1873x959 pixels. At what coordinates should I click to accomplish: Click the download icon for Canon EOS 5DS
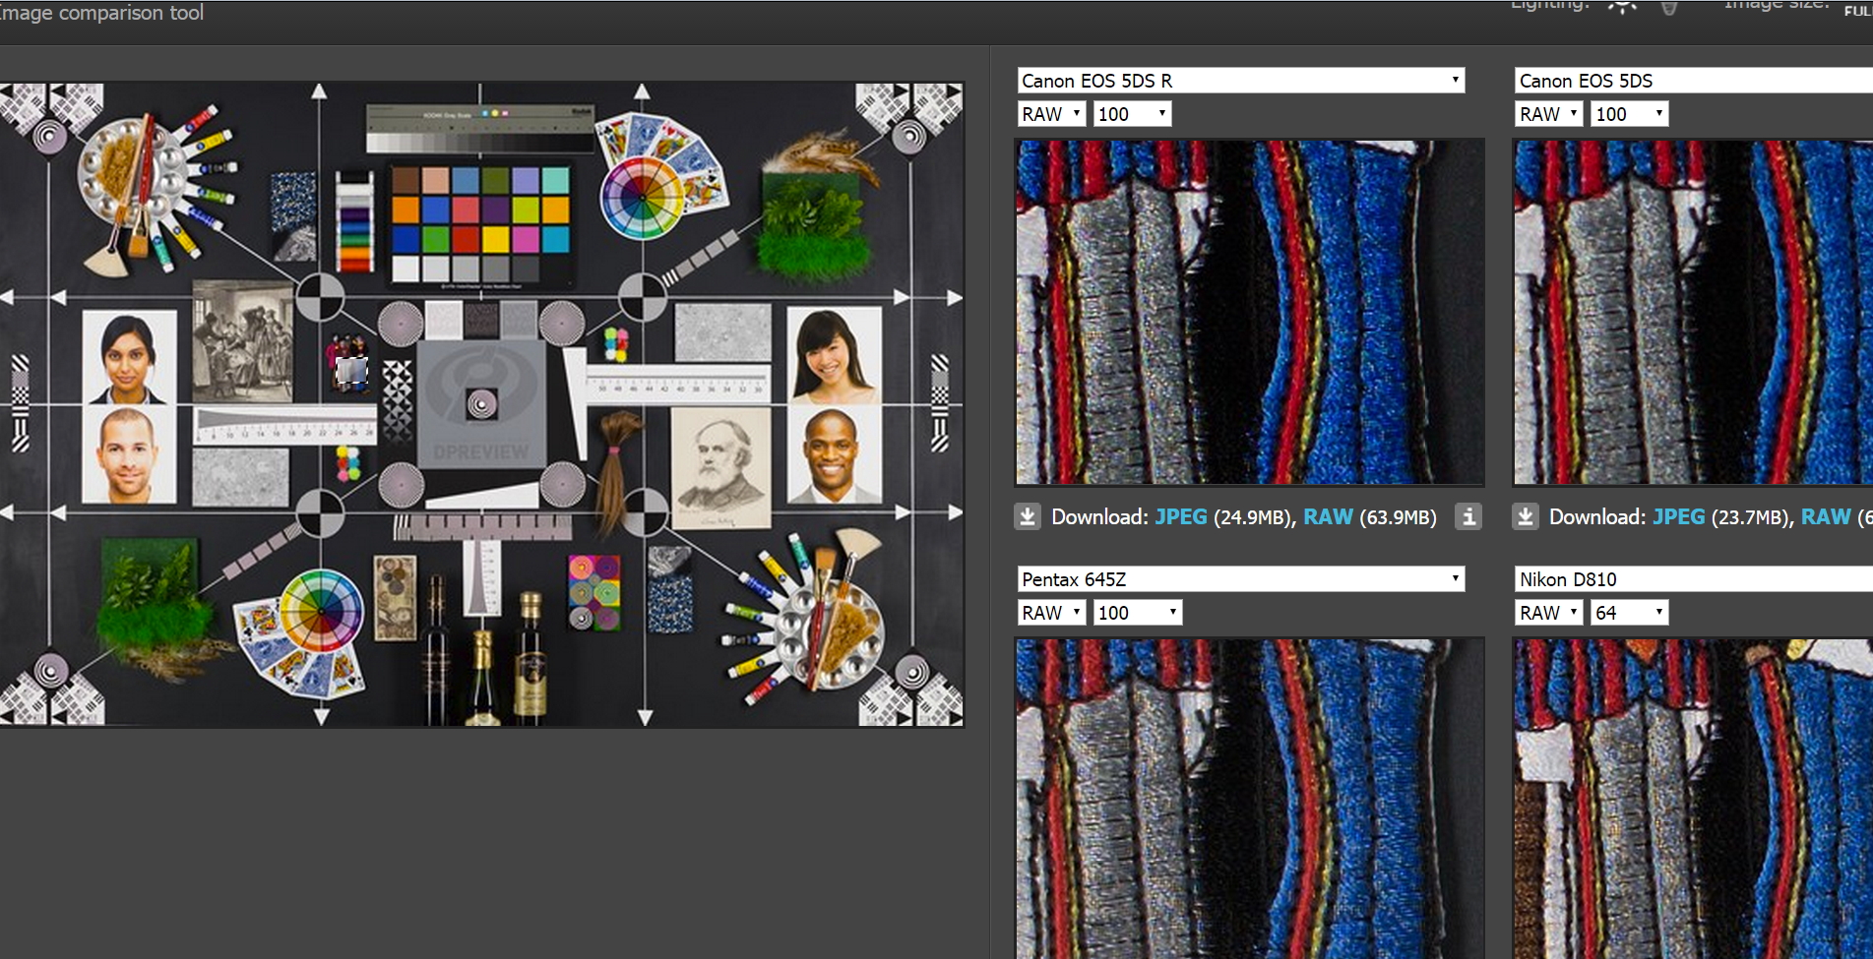[1526, 516]
